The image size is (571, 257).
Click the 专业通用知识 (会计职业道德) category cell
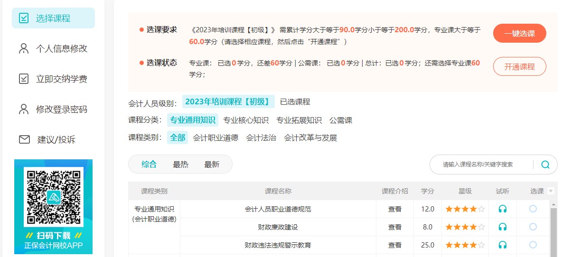(154, 214)
